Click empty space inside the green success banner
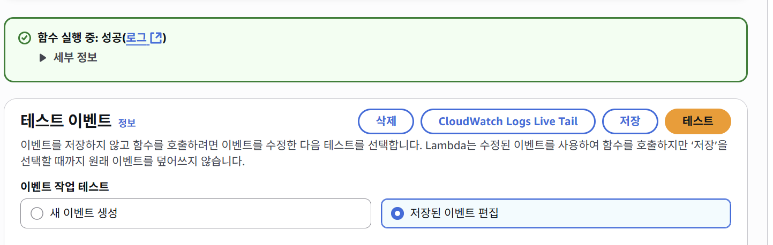773x245 pixels. [x=429, y=59]
